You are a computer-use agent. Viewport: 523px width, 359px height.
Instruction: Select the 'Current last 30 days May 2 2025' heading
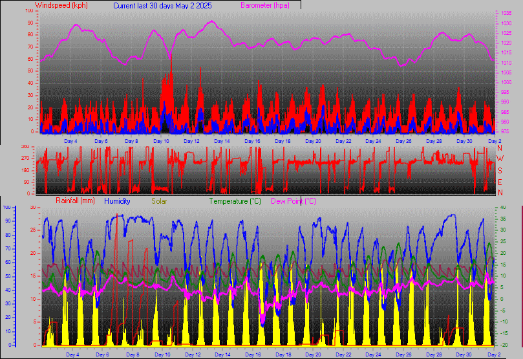pyautogui.click(x=162, y=6)
